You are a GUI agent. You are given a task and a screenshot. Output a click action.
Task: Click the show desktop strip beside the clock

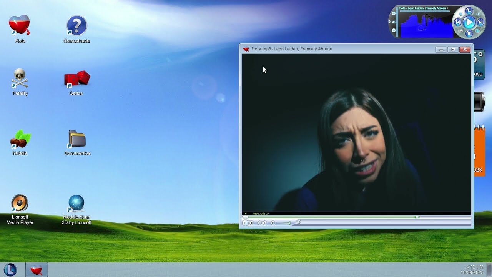489,270
